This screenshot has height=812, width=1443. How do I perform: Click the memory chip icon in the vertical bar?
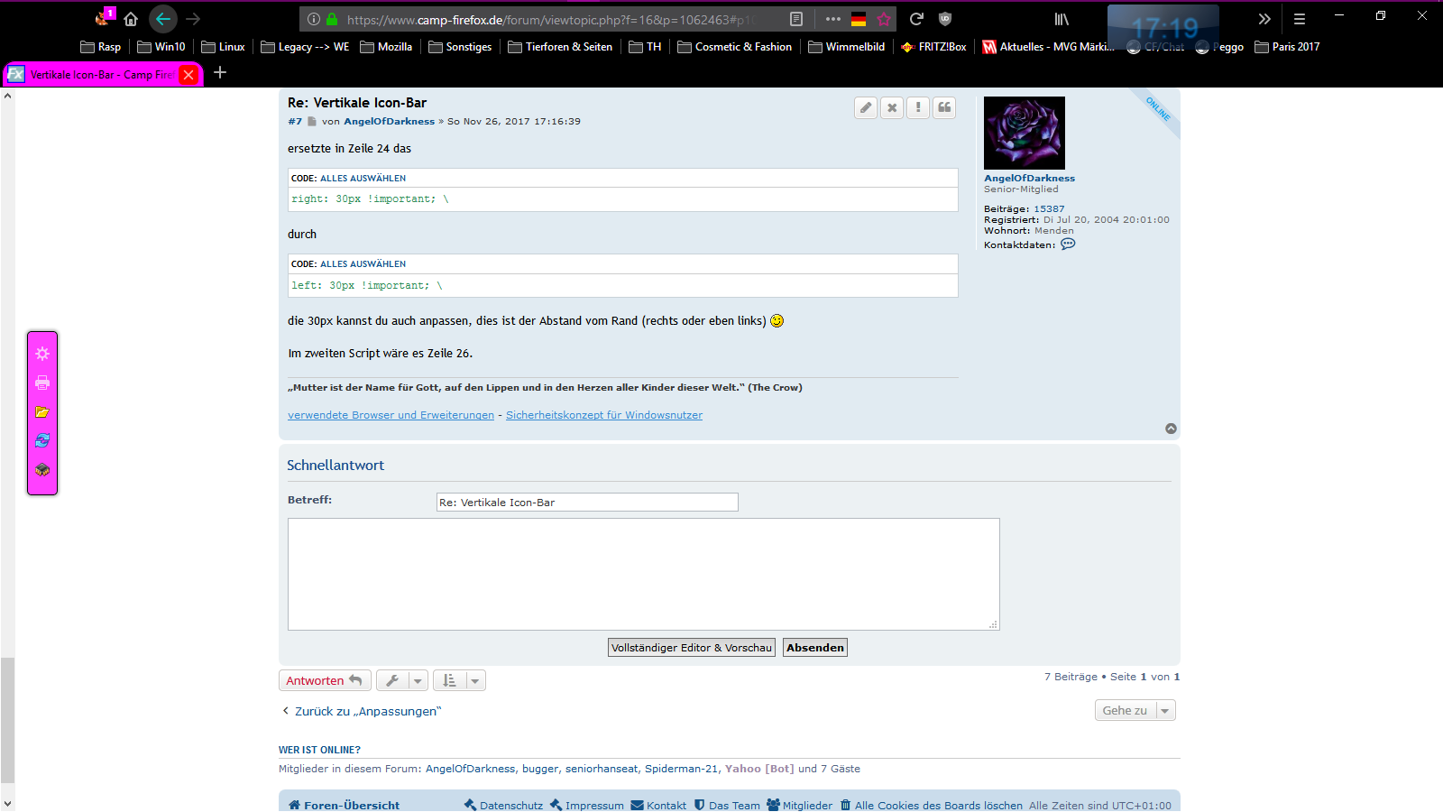[42, 470]
